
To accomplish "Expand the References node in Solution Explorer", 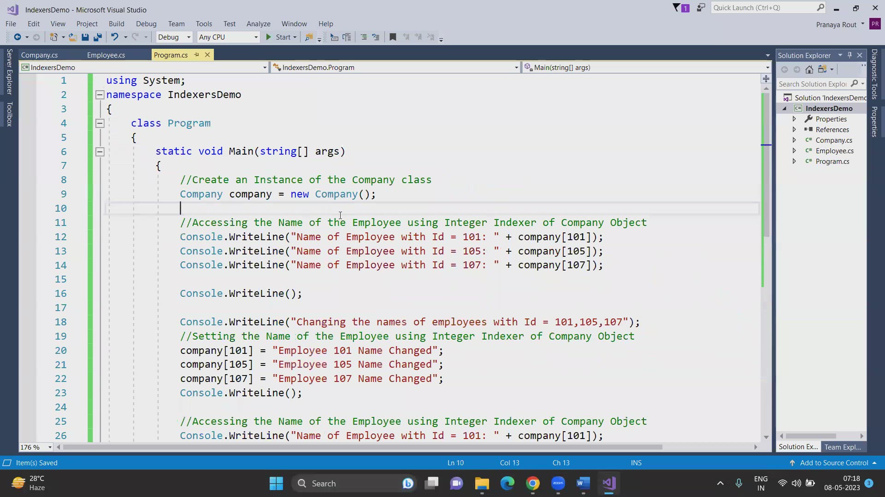I will pos(794,130).
